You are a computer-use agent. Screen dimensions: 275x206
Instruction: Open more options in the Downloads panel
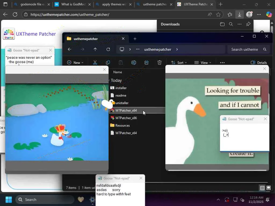[x=239, y=24]
